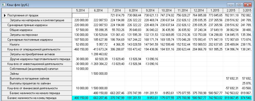Click highlighted cell 175 077,55 ending balance
Viewport: 255px width, 101px height.
[167, 98]
